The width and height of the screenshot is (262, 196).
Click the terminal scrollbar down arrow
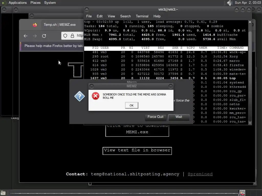(x=250, y=123)
